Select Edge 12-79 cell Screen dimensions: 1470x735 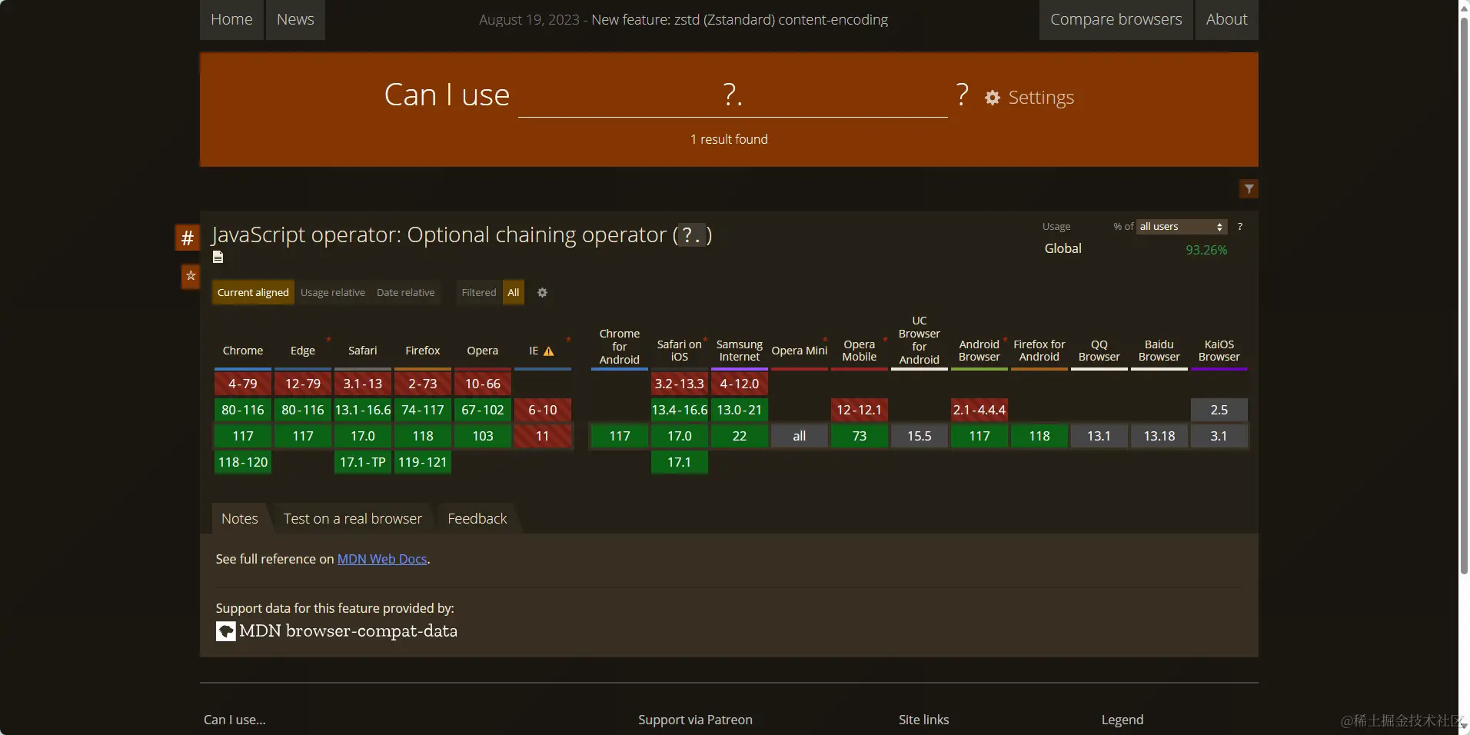click(303, 384)
